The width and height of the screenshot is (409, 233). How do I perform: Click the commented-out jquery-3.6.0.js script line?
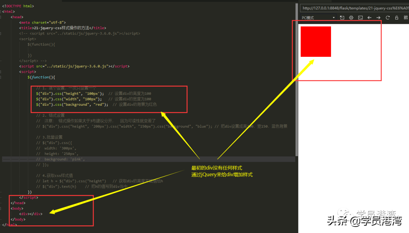point(80,33)
